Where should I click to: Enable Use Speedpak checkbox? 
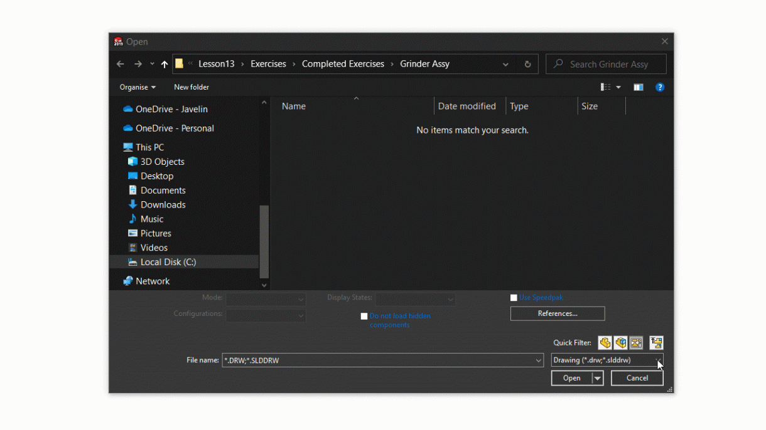[x=514, y=298]
